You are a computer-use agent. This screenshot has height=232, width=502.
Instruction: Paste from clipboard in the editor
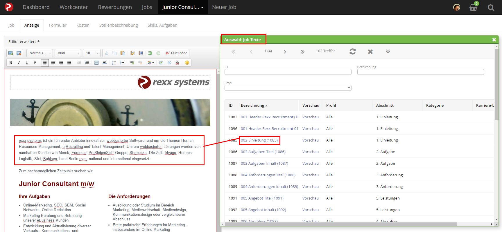click(x=123, y=53)
